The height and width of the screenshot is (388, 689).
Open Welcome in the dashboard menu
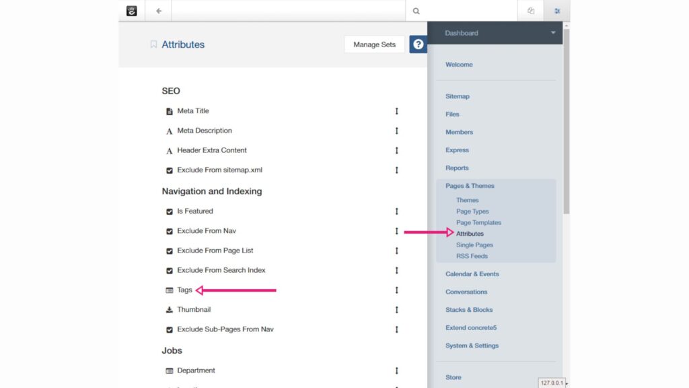pyautogui.click(x=459, y=65)
